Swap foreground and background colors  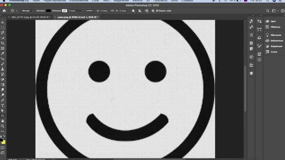click(x=4, y=136)
